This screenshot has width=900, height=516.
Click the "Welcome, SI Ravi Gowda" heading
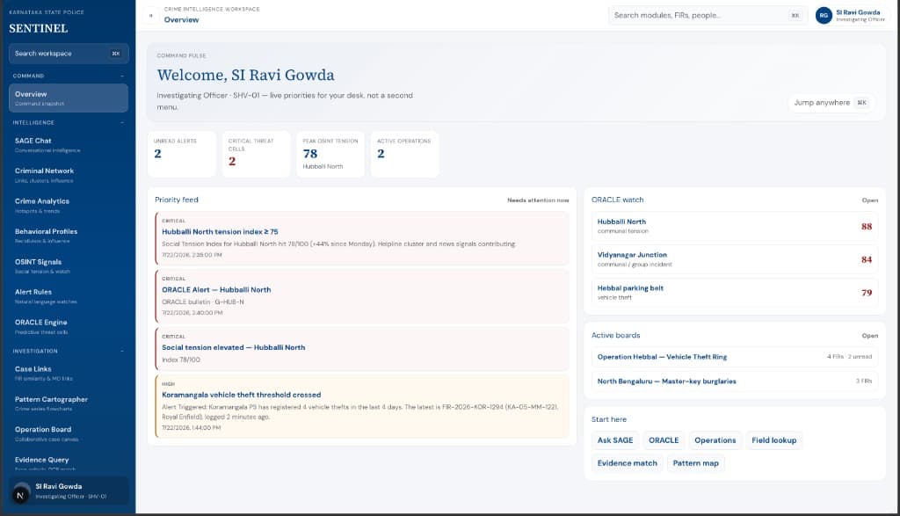point(246,76)
